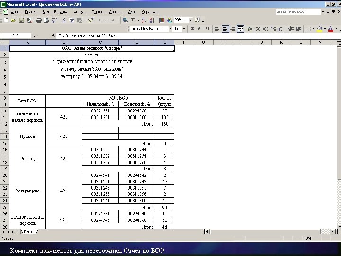Click the Copy toolbar icon
This screenshot has width=341, height=256.
tap(72, 20)
